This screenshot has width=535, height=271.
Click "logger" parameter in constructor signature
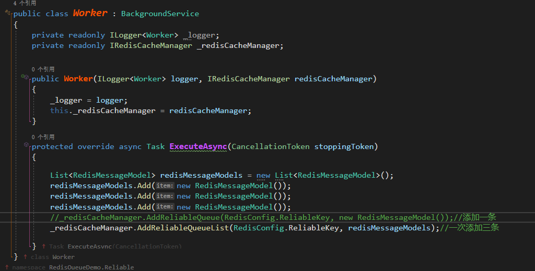184,79
